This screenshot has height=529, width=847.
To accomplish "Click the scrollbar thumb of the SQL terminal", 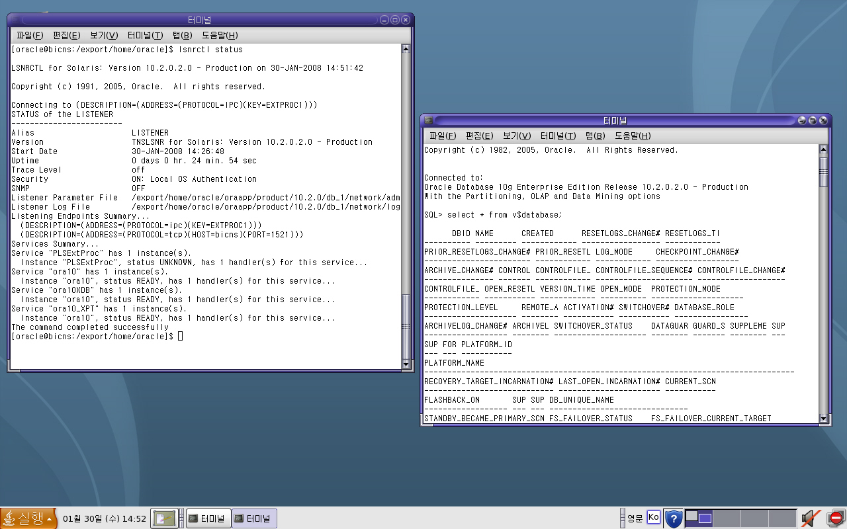I will (x=823, y=171).
